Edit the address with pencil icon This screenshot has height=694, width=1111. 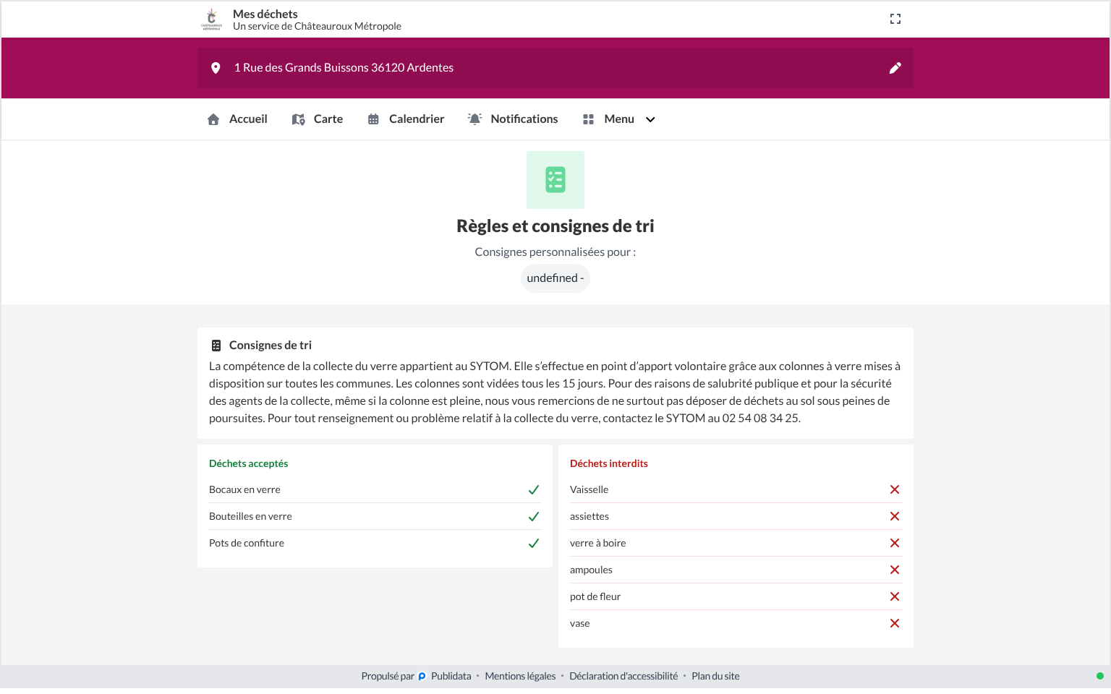pyautogui.click(x=895, y=68)
